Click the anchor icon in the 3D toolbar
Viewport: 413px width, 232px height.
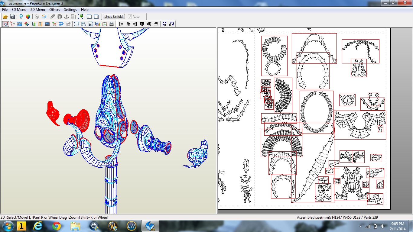coord(67,17)
